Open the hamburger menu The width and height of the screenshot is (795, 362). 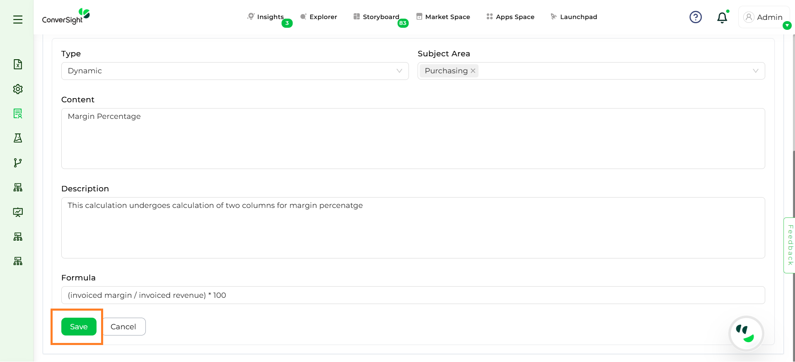[x=18, y=19]
